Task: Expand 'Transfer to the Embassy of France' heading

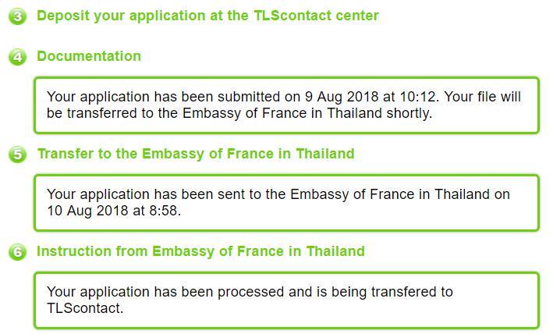Action: click(196, 155)
